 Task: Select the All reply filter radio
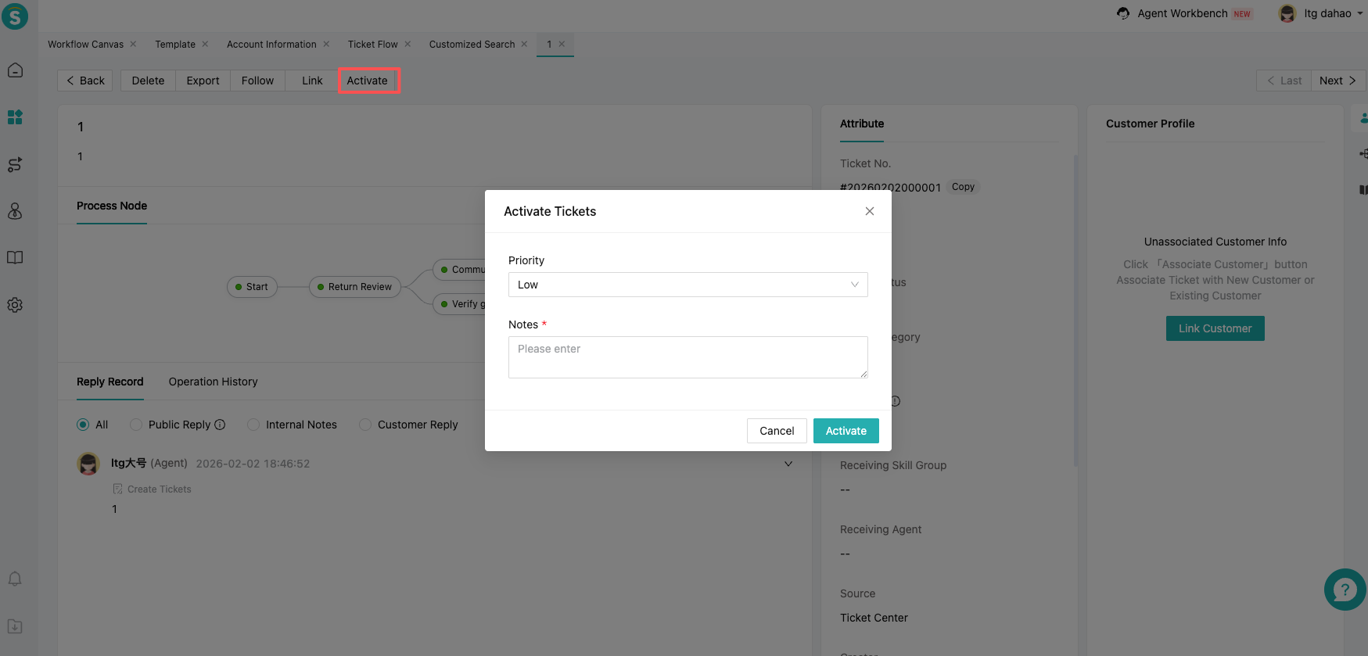83,425
